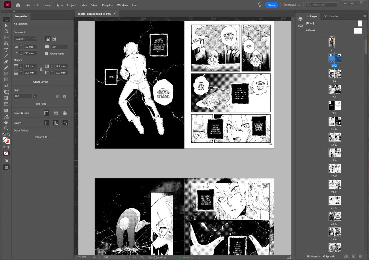Viewport: 369px width, 260px height.
Task: Go to last page arrow in status bar
Action: (134, 257)
